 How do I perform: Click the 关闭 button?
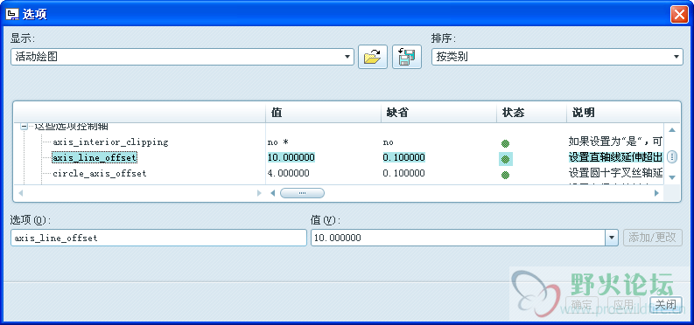(x=665, y=304)
